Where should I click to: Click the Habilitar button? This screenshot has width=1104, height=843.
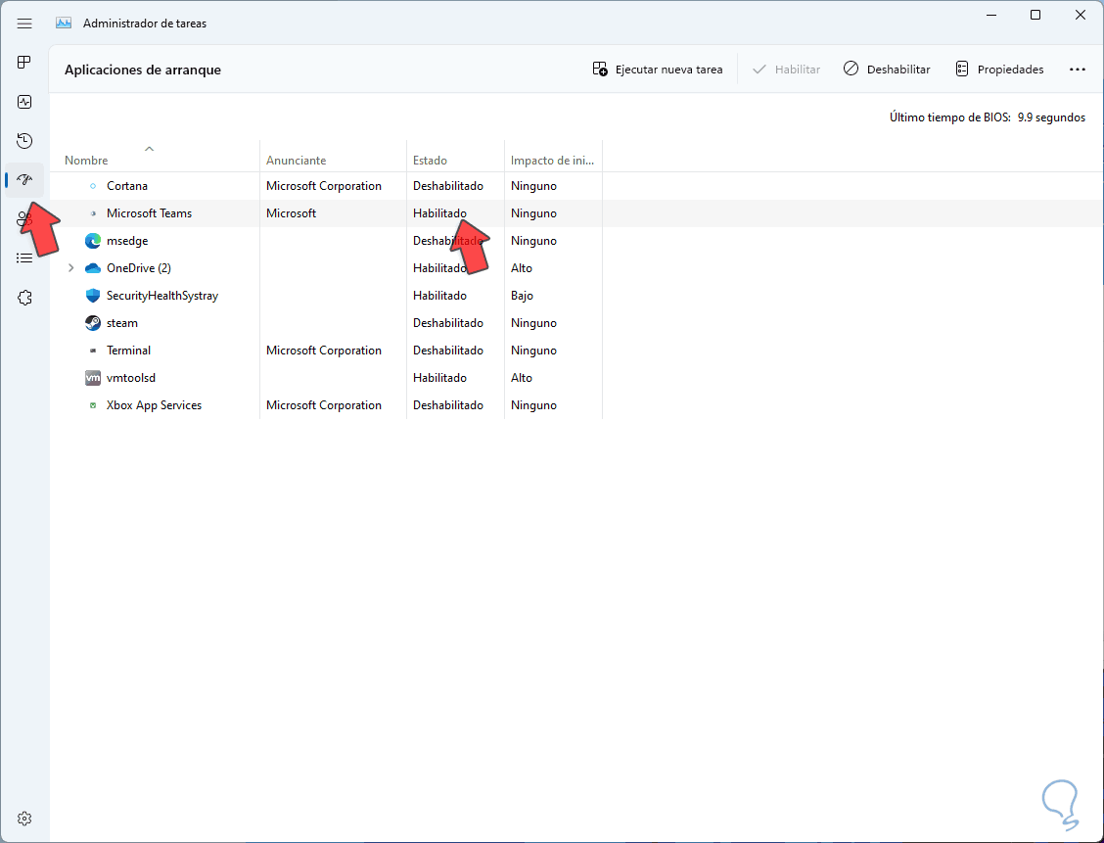pyautogui.click(x=787, y=70)
